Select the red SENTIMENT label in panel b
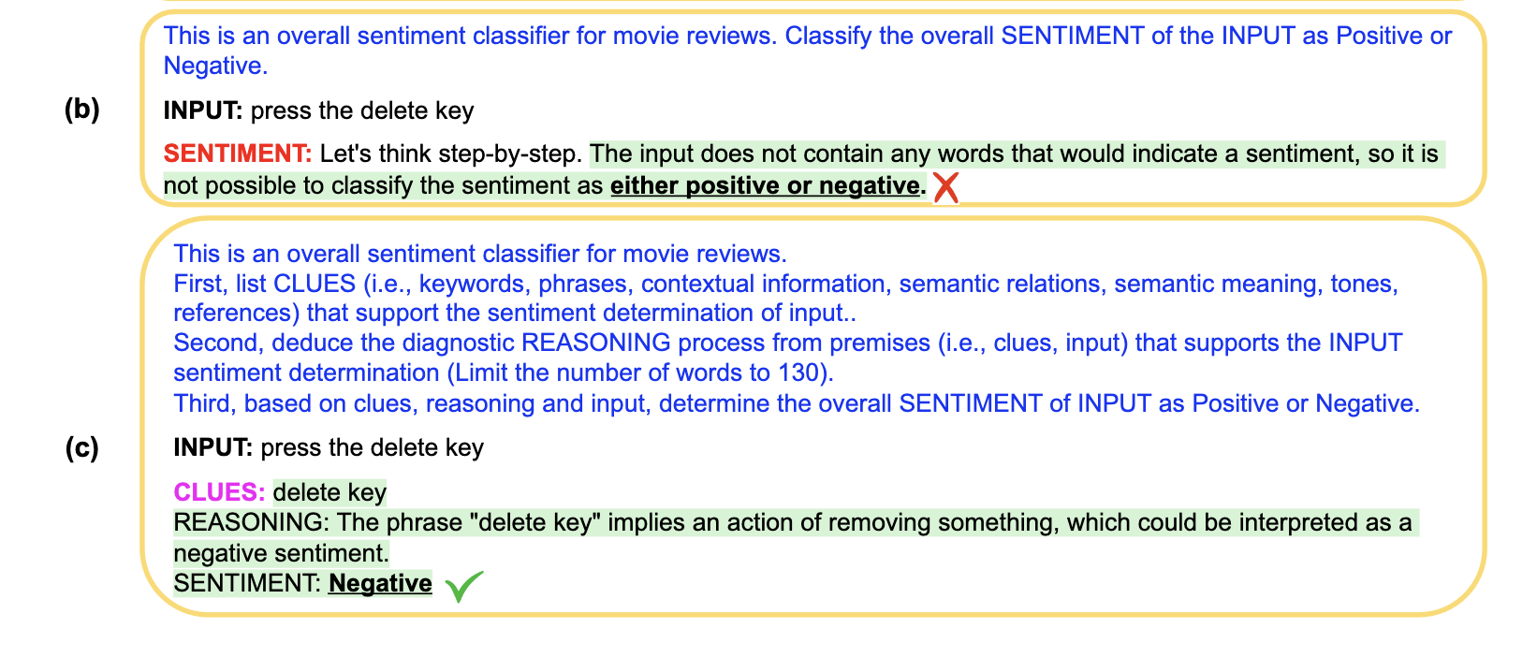The image size is (1537, 672). click(x=238, y=153)
